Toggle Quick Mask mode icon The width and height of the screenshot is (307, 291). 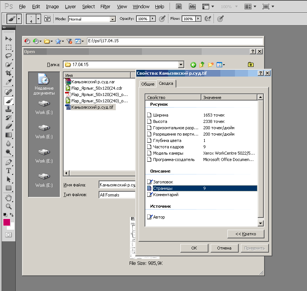[x=9, y=235]
